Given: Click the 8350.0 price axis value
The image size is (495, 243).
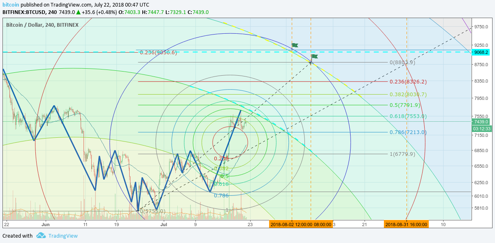Looking at the screenshot, I should (481, 82).
